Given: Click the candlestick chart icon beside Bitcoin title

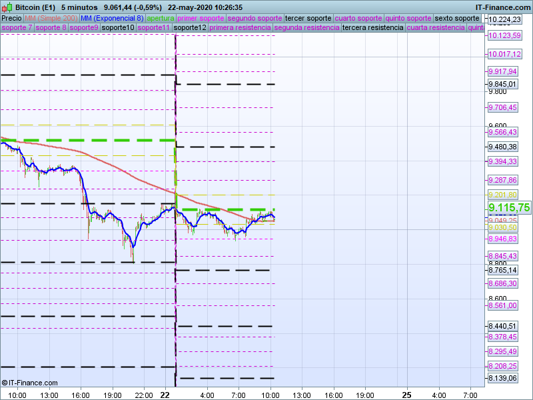Looking at the screenshot, I should [7, 7].
